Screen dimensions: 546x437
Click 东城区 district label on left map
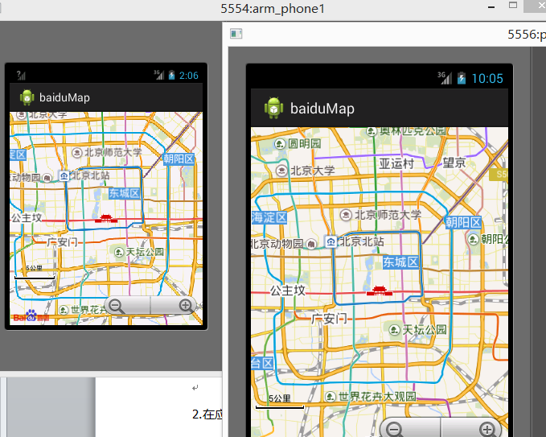click(125, 193)
